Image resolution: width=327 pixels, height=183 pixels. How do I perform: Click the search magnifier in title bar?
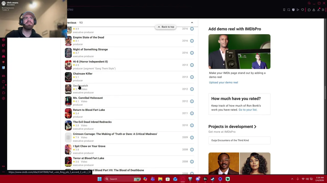309,3
